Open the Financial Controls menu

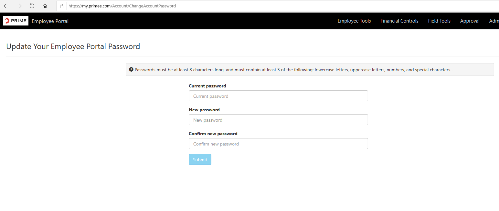399,21
